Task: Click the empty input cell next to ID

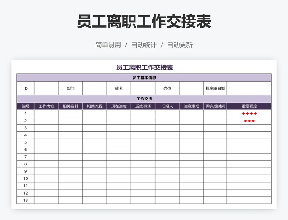Action: coord(46,89)
